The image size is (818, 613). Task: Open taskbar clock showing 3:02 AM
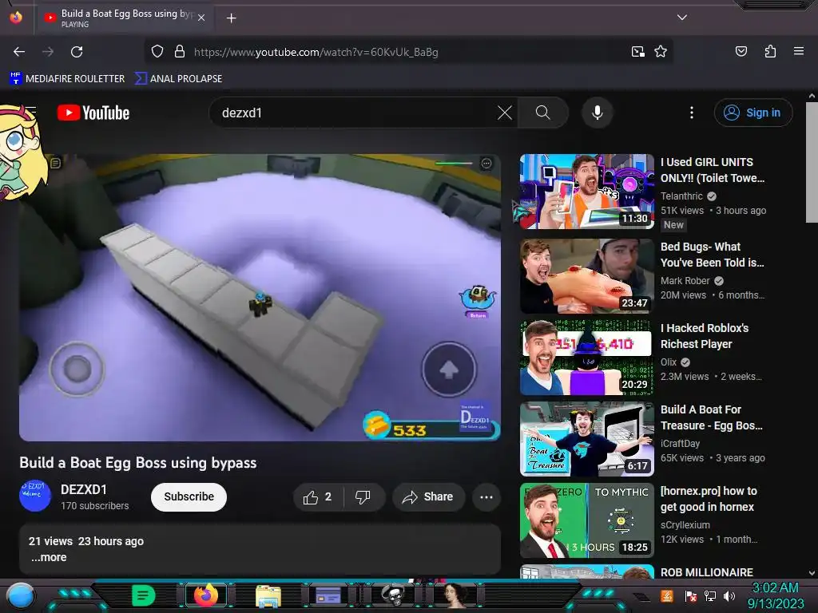[775, 595]
